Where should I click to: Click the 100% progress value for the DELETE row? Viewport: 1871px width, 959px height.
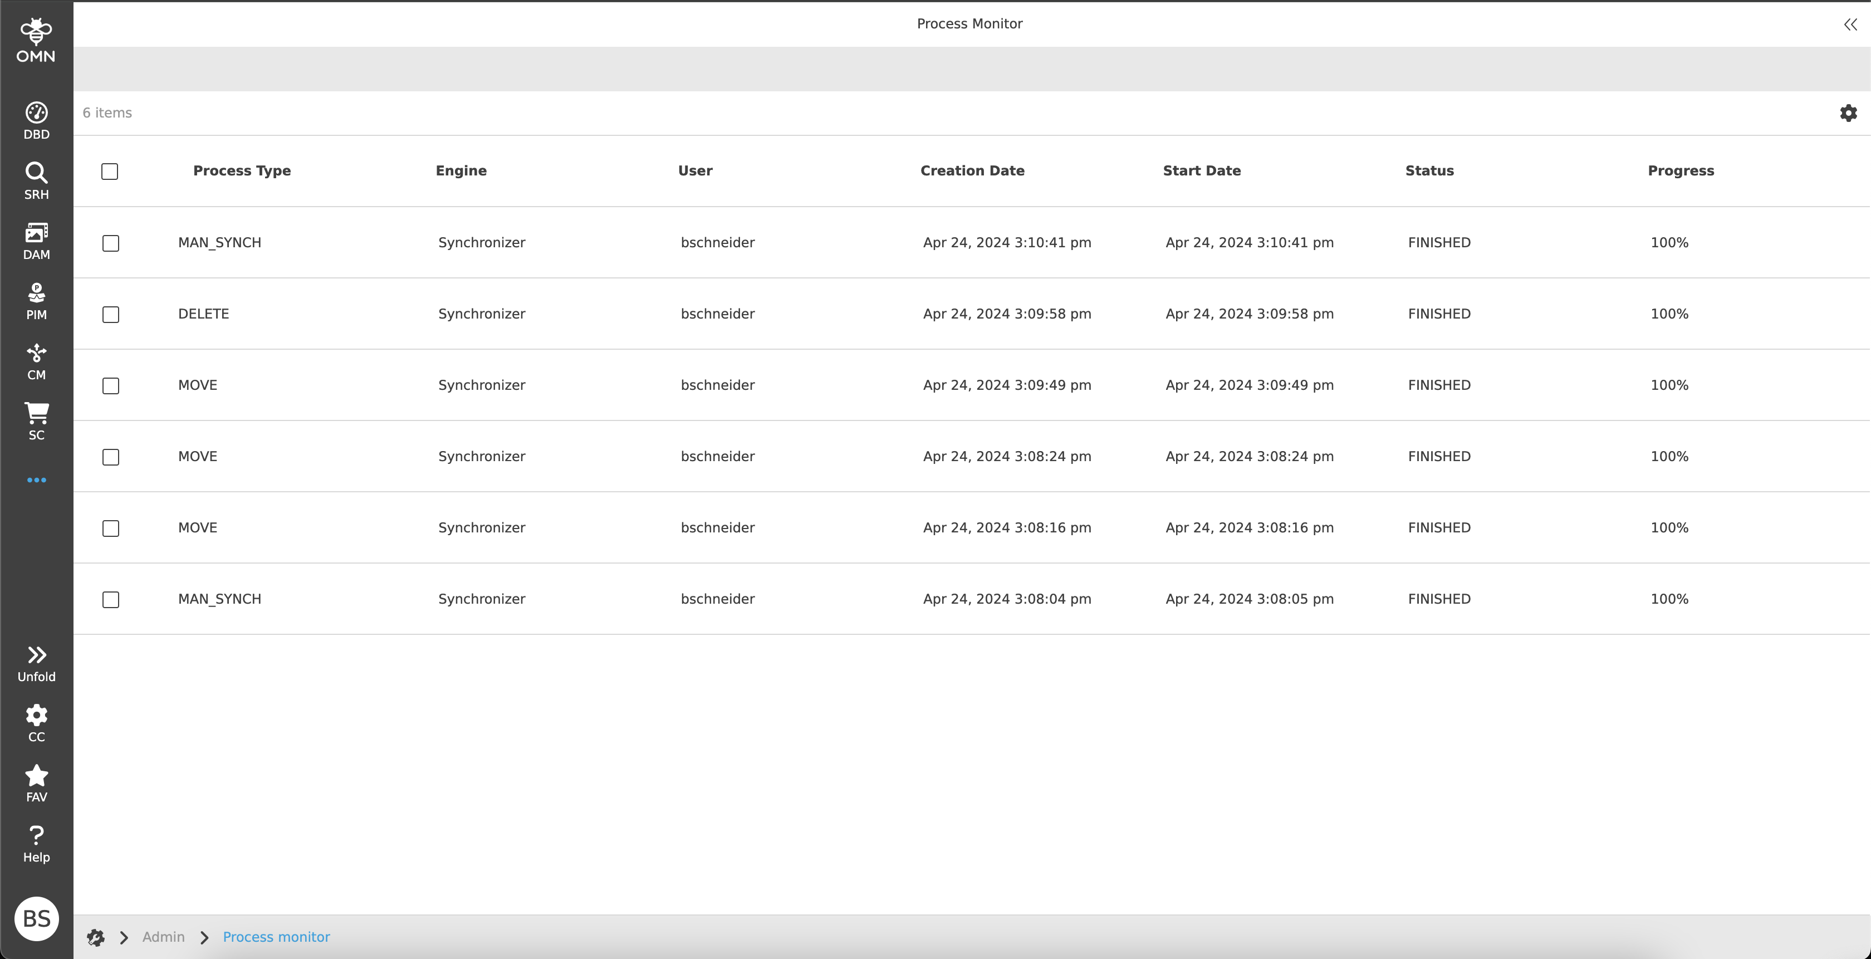click(1668, 314)
